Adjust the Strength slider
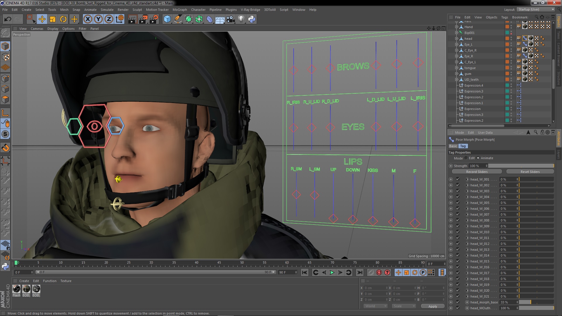Image resolution: width=562 pixels, height=316 pixels. tap(521, 166)
